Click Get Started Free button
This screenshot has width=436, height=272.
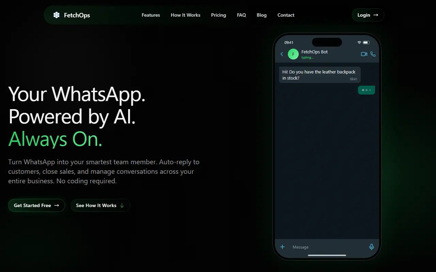pos(36,205)
